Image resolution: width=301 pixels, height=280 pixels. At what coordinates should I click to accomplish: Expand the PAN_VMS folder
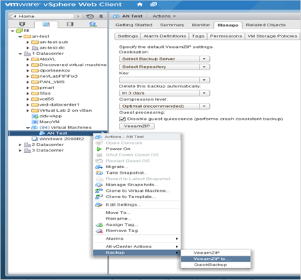(x=28, y=82)
